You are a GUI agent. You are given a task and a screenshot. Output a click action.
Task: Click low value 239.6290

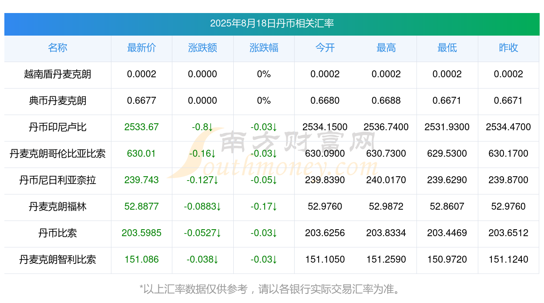click(447, 180)
